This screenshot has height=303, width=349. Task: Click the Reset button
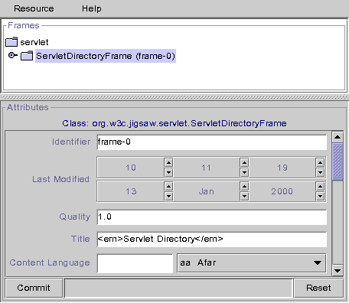pyautogui.click(x=318, y=288)
